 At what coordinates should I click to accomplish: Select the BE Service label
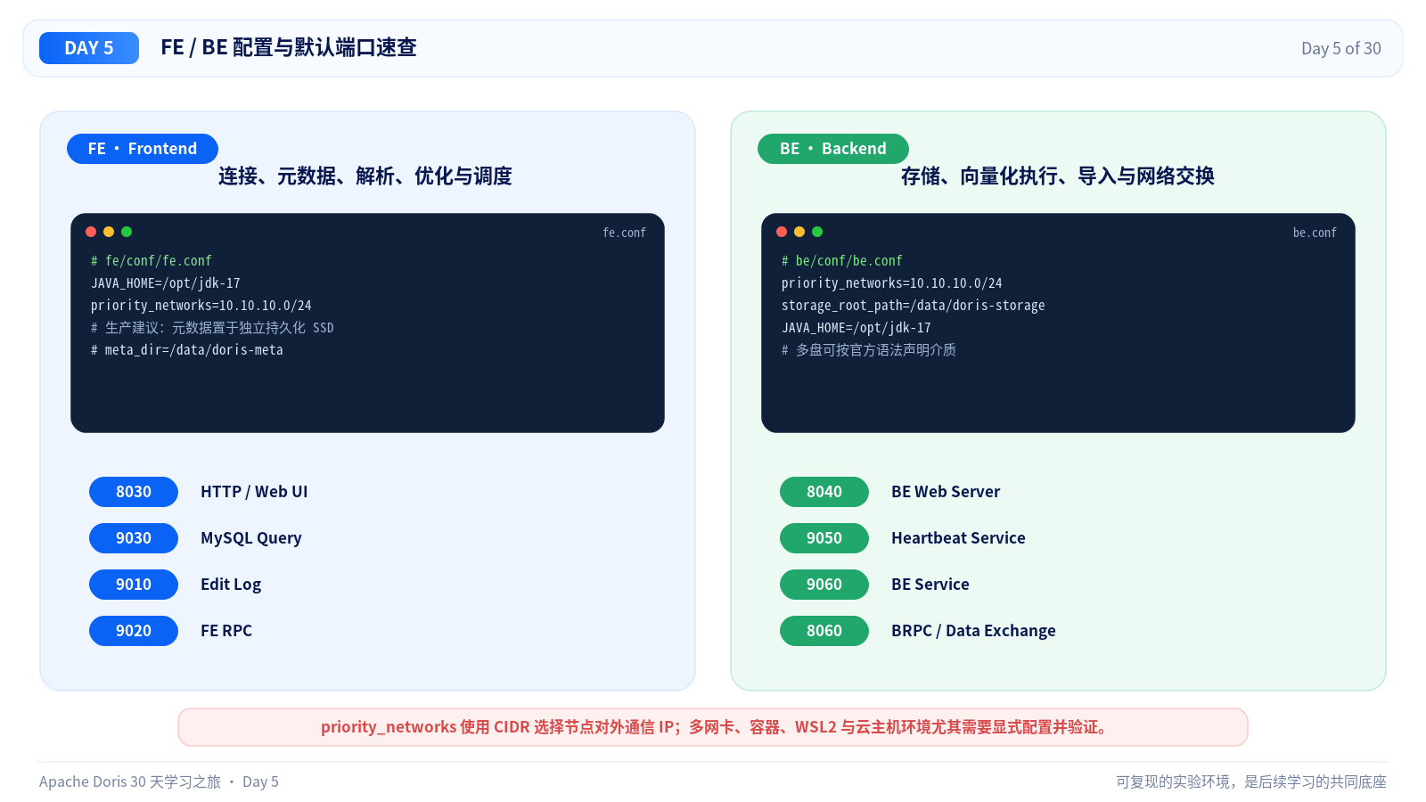click(930, 585)
